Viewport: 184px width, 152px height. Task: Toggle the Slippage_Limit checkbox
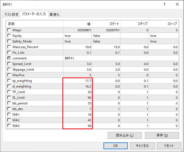(x=9, y=69)
